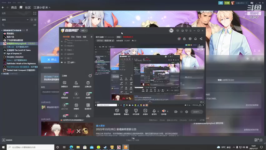Expand speaker device arrow

168,111
